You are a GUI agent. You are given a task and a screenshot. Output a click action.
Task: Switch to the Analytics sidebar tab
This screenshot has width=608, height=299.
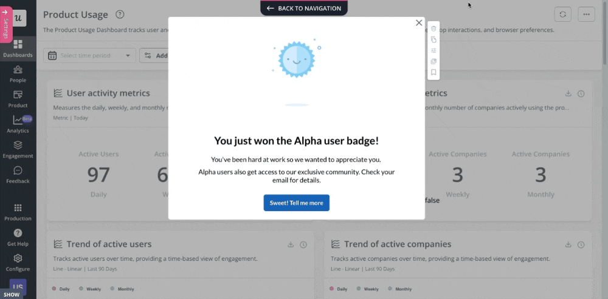click(x=18, y=124)
